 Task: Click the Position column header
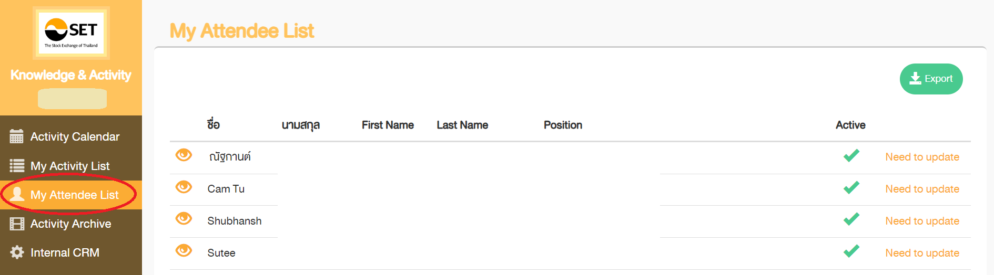coord(563,125)
